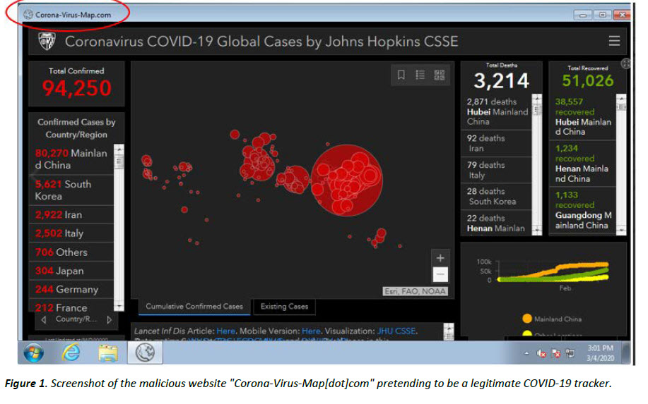The height and width of the screenshot is (404, 648).
Task: Select 2,502 Italy row
Action: pyautogui.click(x=71, y=233)
